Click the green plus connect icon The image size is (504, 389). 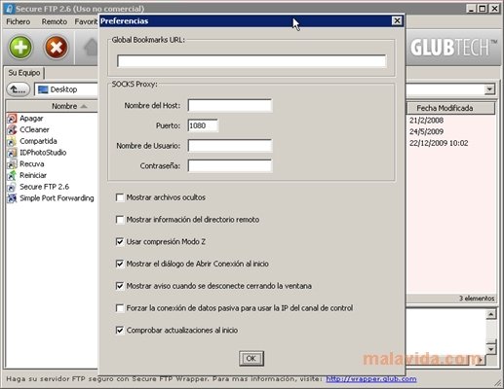pyautogui.click(x=20, y=48)
